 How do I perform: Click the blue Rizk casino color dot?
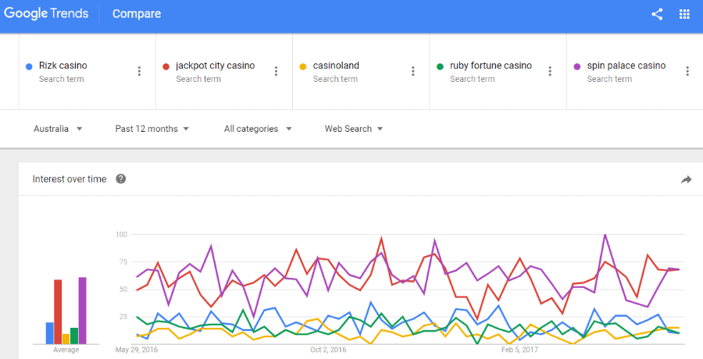click(x=29, y=67)
